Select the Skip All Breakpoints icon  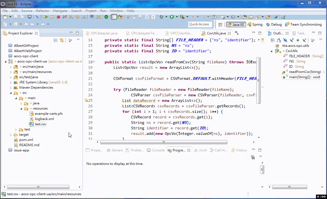37,17
